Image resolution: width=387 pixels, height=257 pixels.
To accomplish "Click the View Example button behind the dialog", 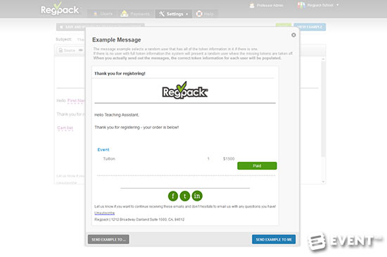I will click(x=310, y=27).
